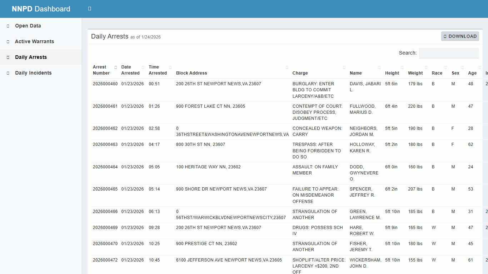Screen dimensions: 488x274
Task: Click the download icon on the DOWNLOAD button
Action: click(x=445, y=36)
